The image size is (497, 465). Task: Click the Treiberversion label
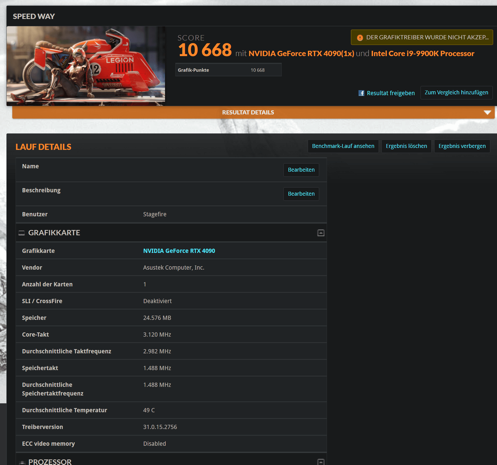coord(42,427)
